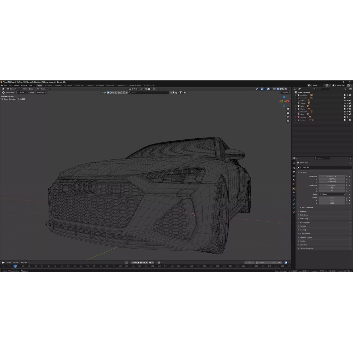Switch to solid viewport shading

click(x=281, y=89)
